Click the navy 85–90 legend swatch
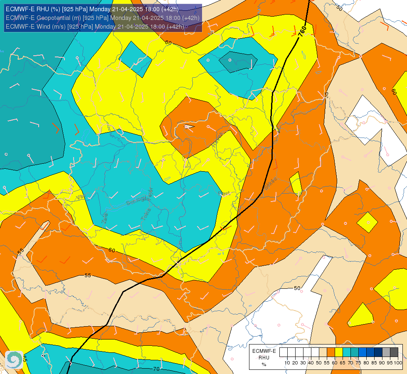407x374 pixels. (378, 352)
